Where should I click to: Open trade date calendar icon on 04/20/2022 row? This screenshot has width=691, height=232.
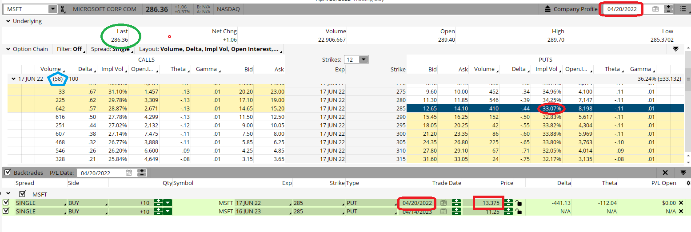pos(443,203)
